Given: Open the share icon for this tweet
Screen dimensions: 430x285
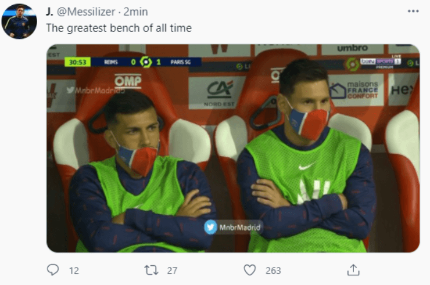Looking at the screenshot, I should (353, 270).
